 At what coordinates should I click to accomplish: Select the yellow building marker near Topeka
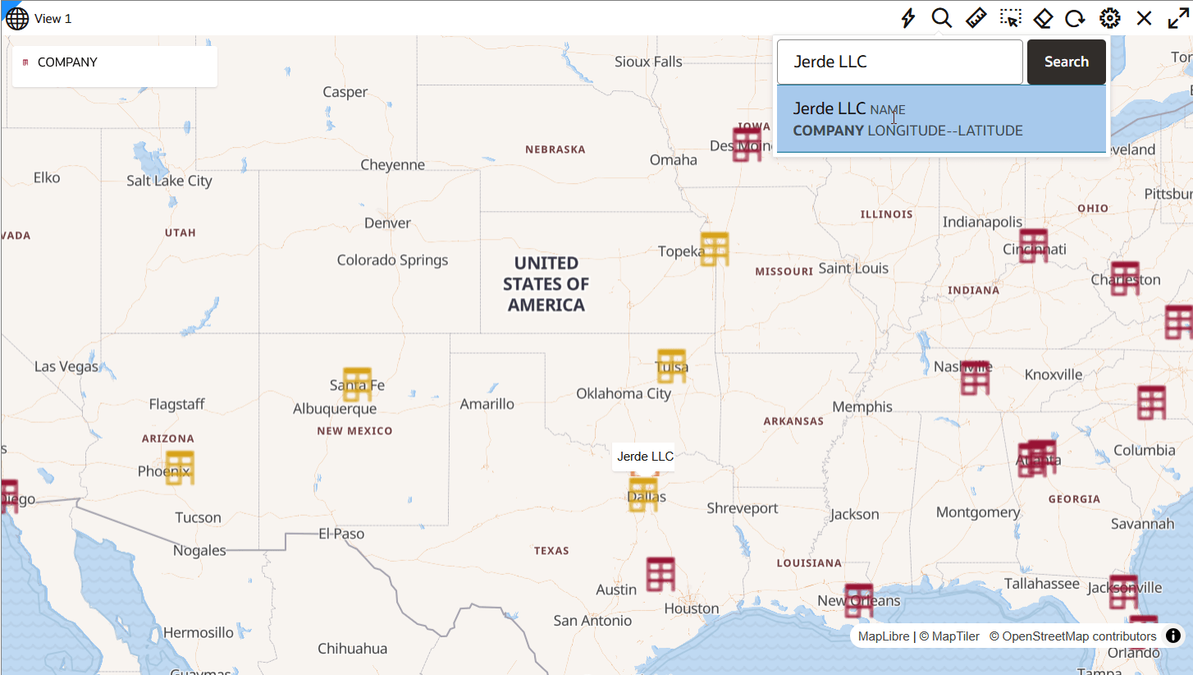(714, 249)
